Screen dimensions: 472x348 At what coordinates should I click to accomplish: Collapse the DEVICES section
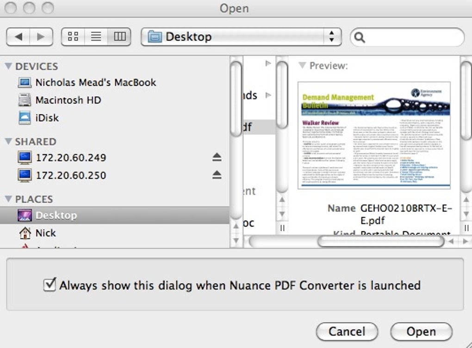click(9, 66)
